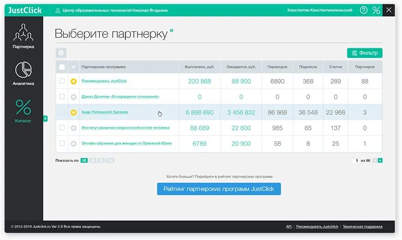Click the user profile icon in header
Screen dimensions: 402x240
click(58, 10)
